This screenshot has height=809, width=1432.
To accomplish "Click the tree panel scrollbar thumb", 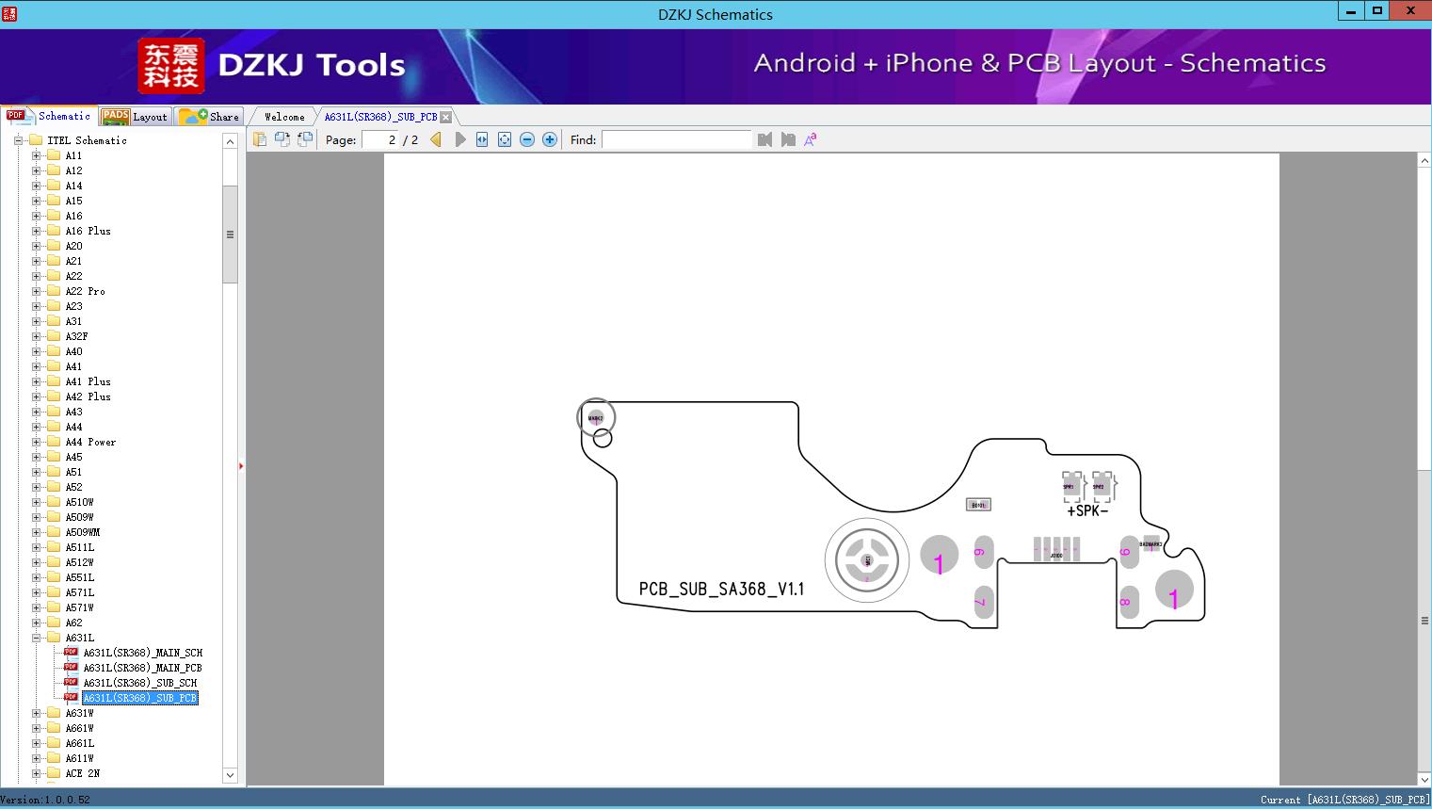I will 230,235.
